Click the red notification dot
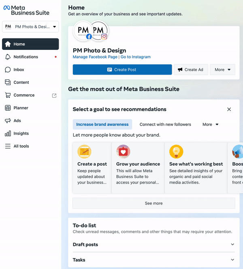 pyautogui.click(x=55, y=57)
